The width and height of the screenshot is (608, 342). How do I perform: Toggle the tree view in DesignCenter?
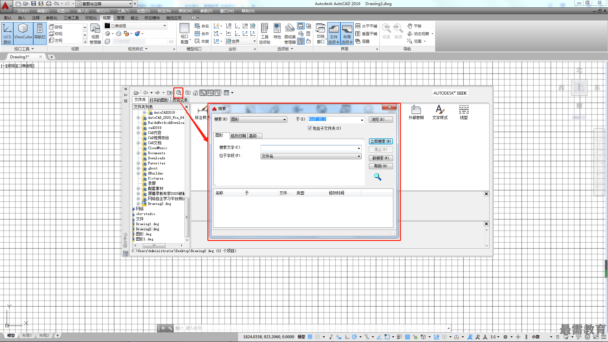[x=203, y=93]
